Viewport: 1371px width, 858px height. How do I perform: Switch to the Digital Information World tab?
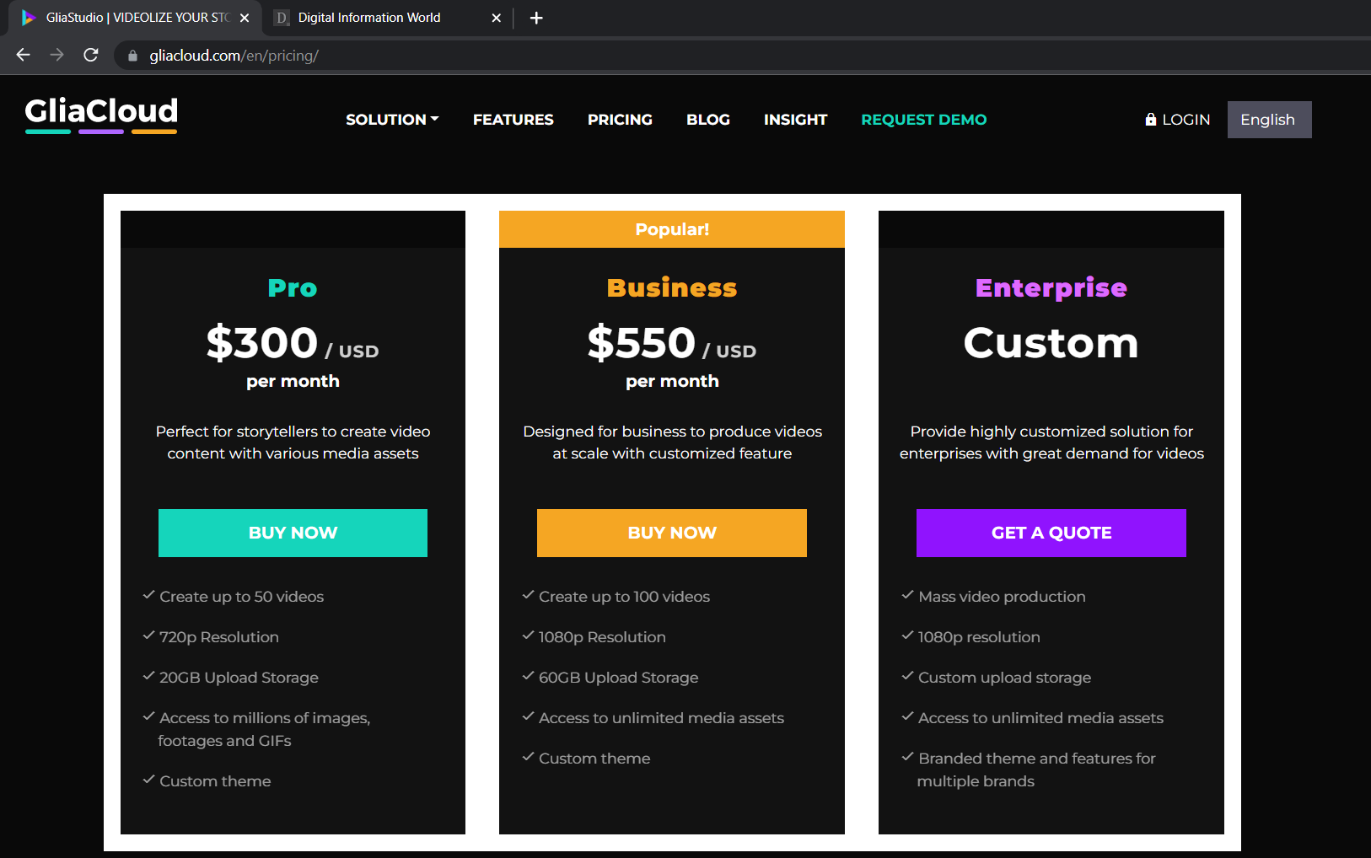[x=386, y=18]
